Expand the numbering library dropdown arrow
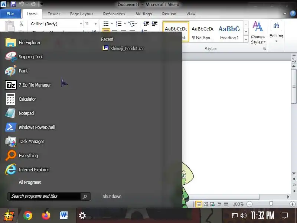This screenshot has width=297, height=223. tap(125, 24)
